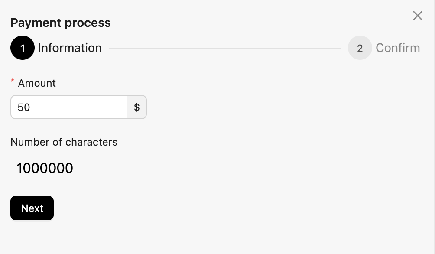Click the value 1000000
The height and width of the screenshot is (254, 435).
(45, 168)
